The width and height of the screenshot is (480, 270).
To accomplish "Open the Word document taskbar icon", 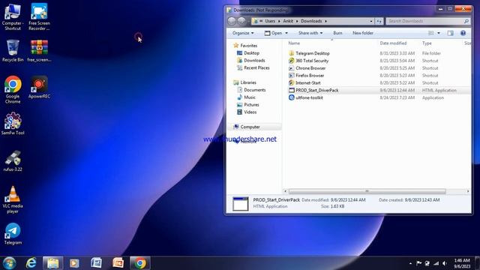I will 96,263.
